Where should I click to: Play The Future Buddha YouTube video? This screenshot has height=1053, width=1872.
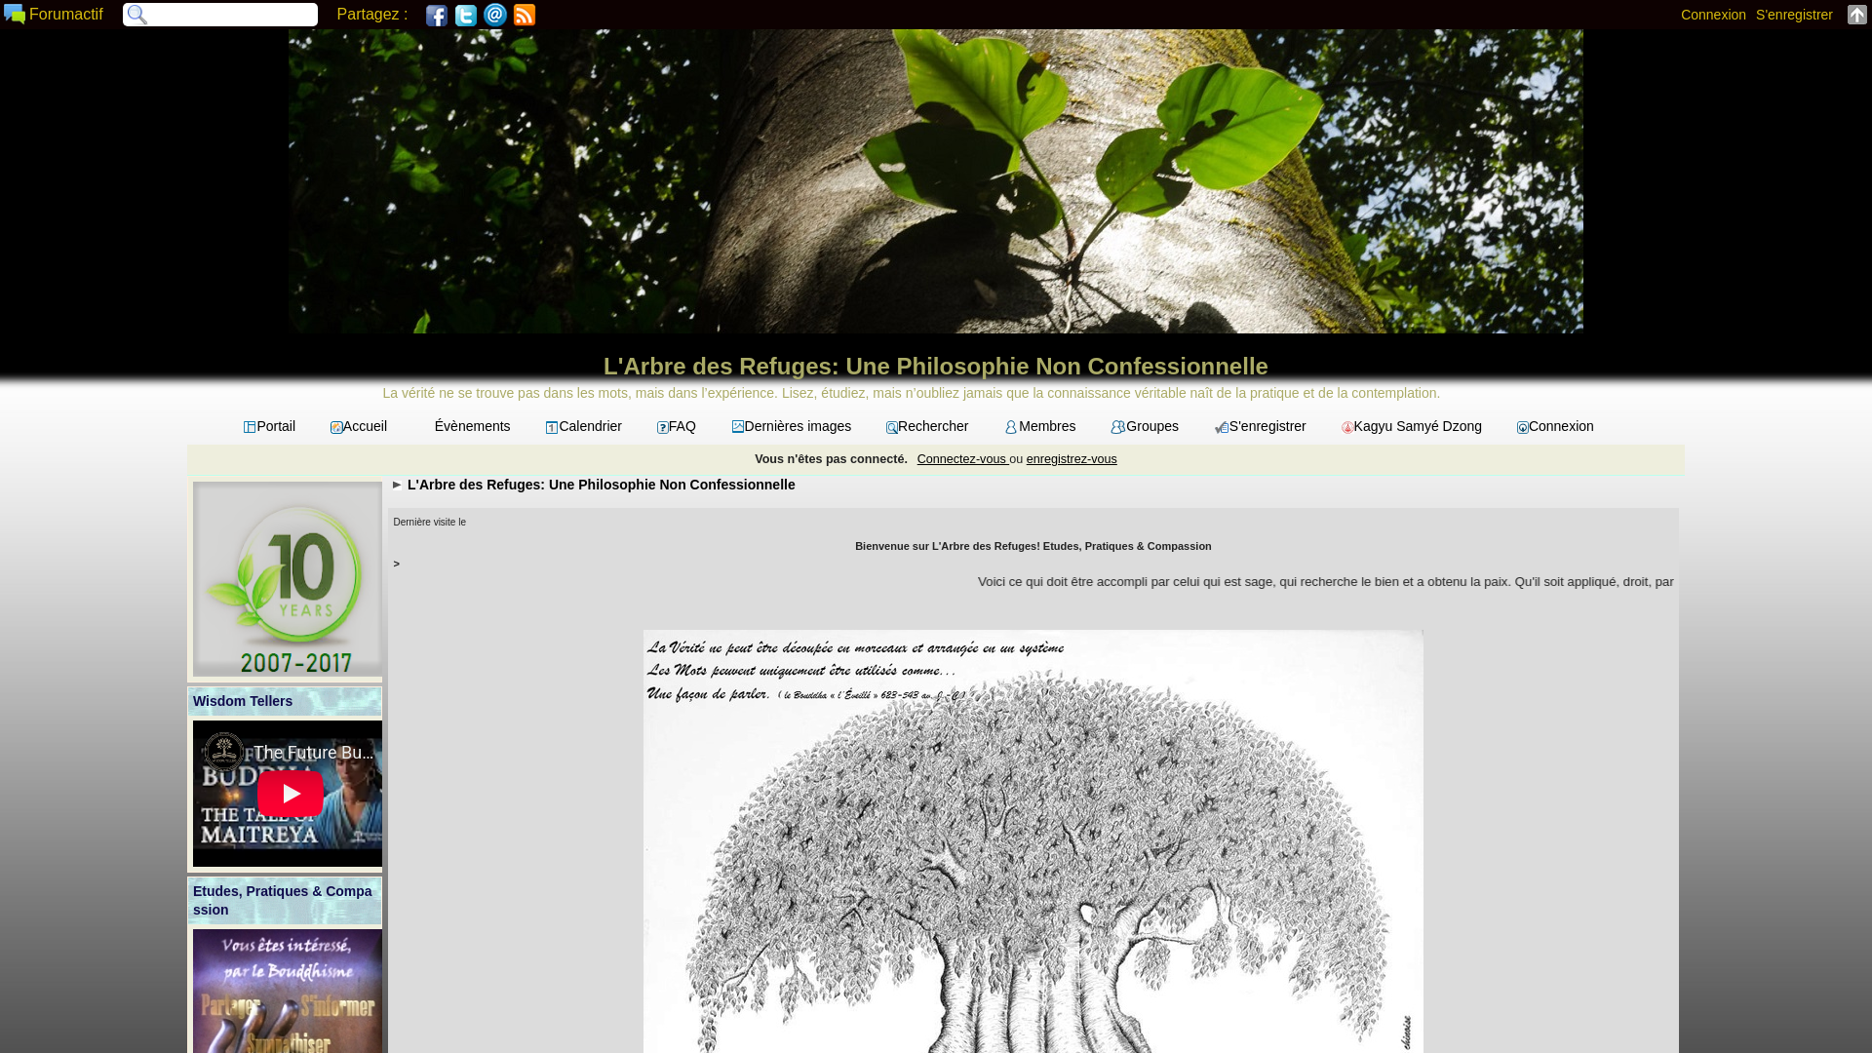coord(290,794)
